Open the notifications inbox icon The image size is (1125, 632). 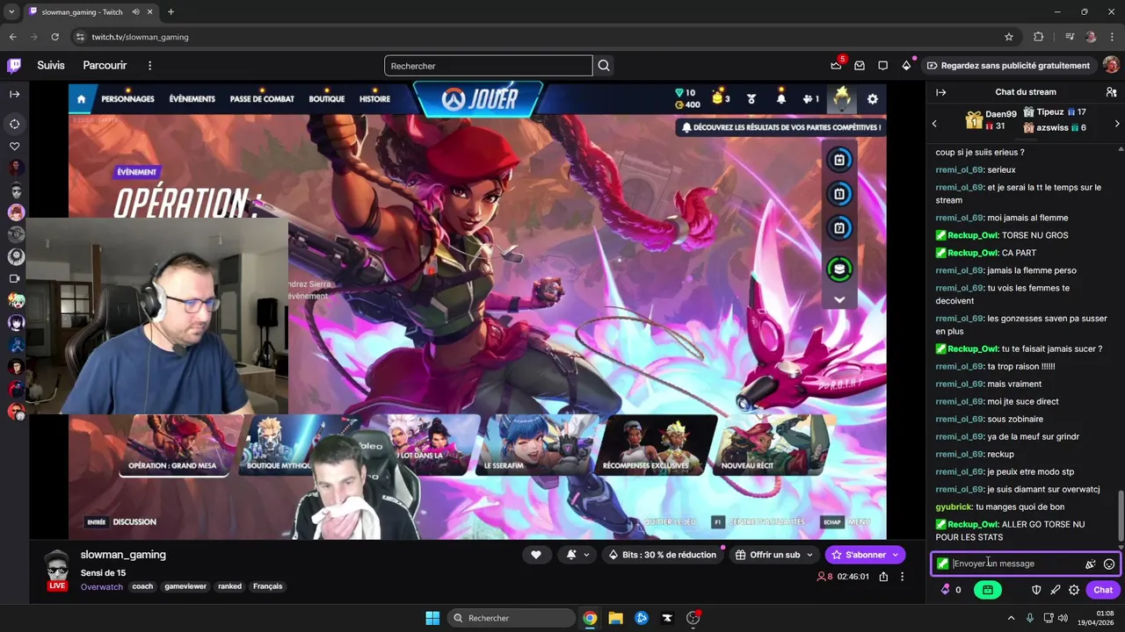860,65
